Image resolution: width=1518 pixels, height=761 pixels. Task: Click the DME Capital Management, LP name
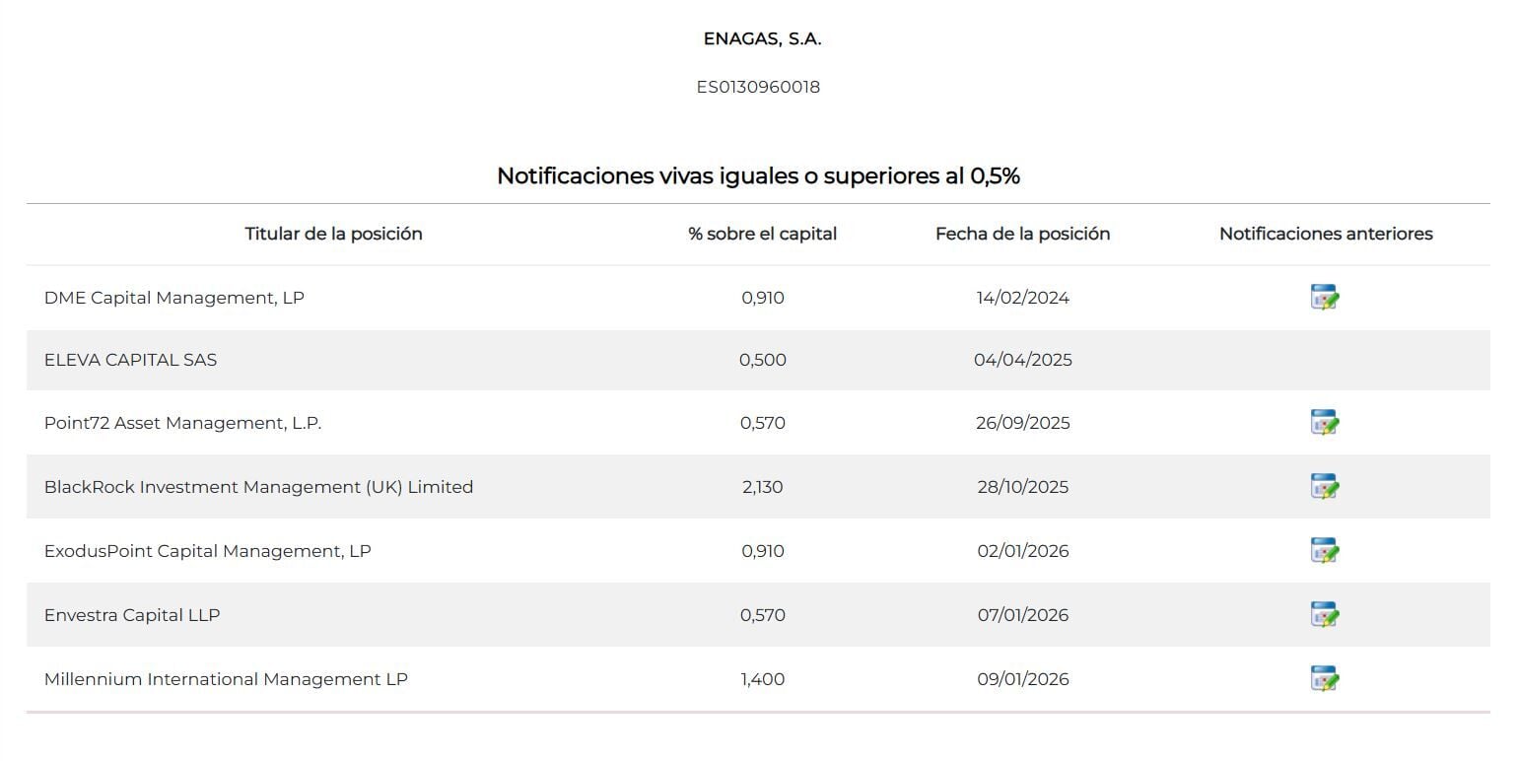tap(174, 298)
